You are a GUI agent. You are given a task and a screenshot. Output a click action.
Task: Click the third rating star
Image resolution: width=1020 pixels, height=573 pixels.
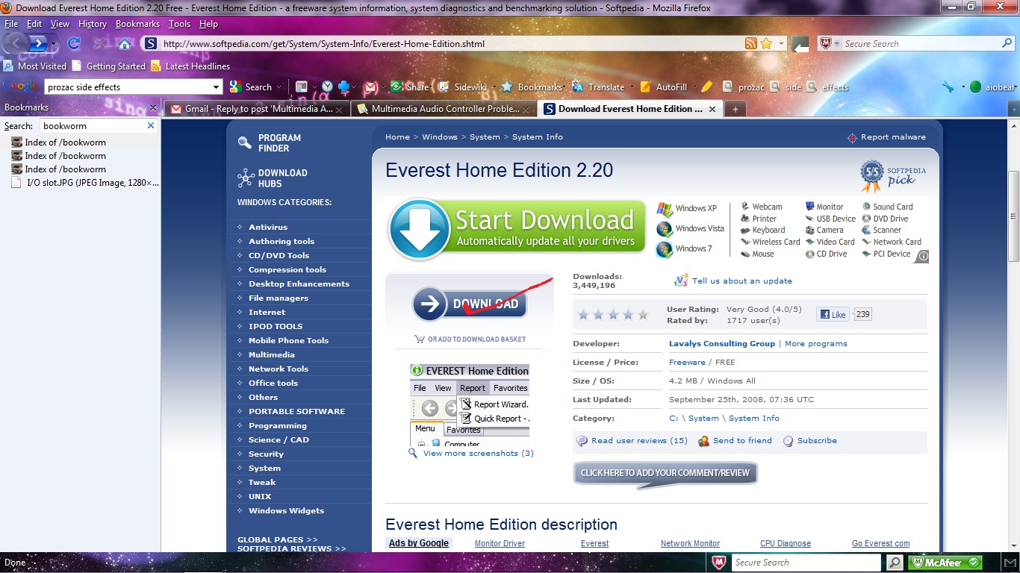click(x=614, y=315)
